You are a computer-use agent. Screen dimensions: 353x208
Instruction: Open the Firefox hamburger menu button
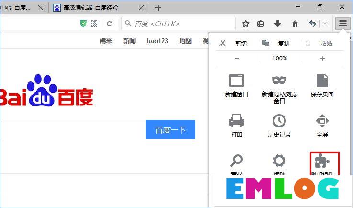click(x=342, y=23)
